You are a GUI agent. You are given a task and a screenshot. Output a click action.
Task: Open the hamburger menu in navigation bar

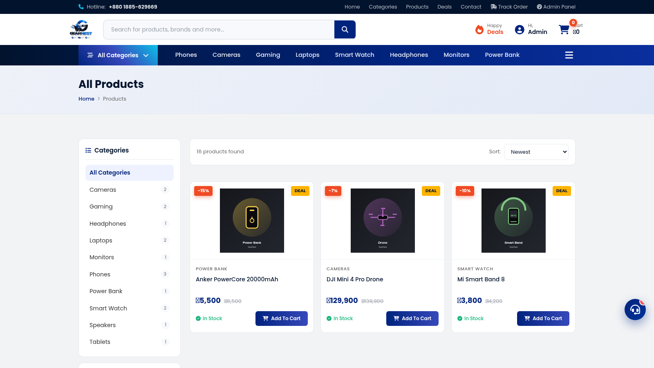[569, 55]
